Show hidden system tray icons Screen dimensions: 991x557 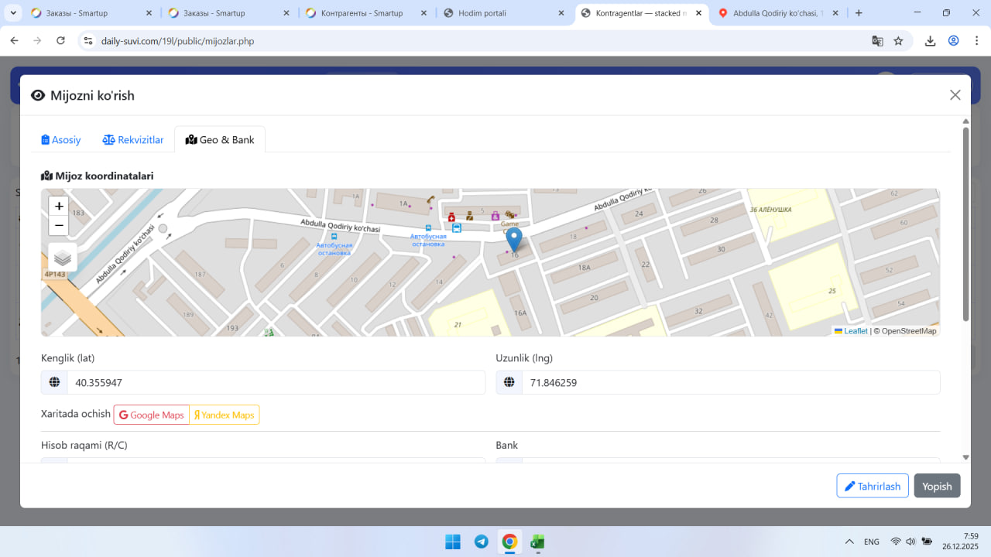(x=849, y=542)
